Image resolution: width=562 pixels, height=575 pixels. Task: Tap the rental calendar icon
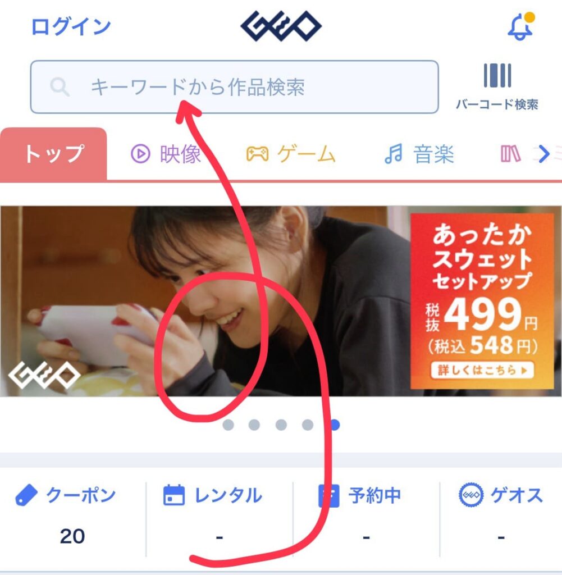point(174,495)
